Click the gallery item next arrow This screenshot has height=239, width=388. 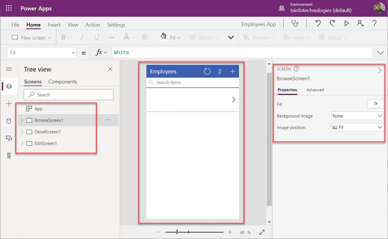point(234,100)
